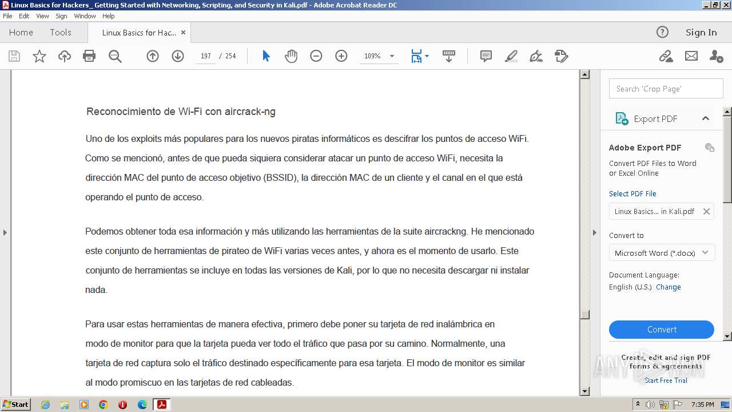Click the heading Reconocimiento de Wi-Fi con aircrack-ng
The image size is (732, 412).
pos(181,112)
